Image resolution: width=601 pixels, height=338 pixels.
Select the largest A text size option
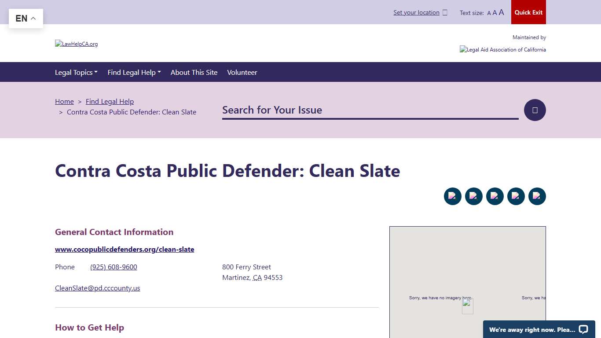click(x=501, y=12)
